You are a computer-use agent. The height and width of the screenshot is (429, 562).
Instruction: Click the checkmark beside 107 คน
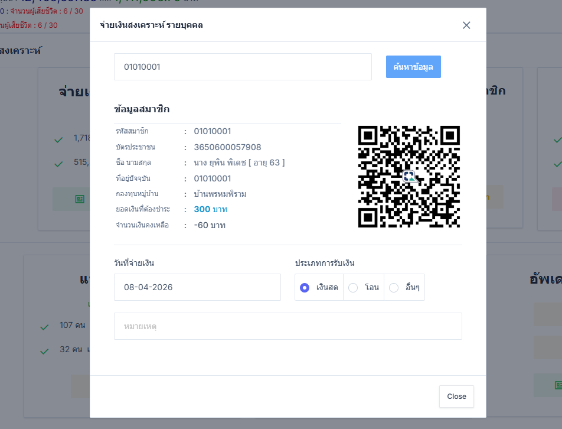click(44, 327)
